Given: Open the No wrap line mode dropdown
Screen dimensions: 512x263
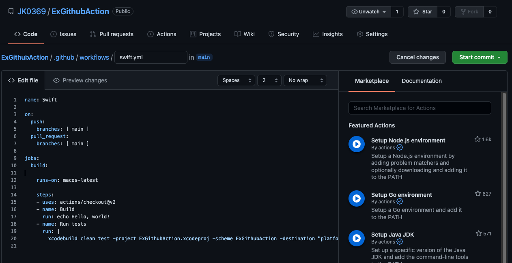Looking at the screenshot, I should 305,80.
